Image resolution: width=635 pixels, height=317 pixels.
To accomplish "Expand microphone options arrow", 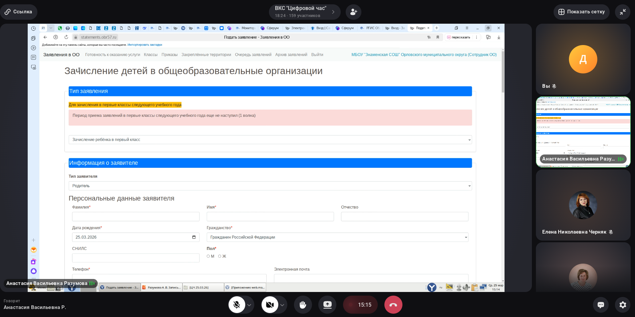I will coord(249,305).
